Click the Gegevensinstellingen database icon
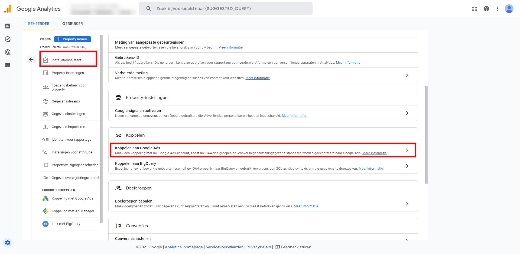The height and width of the screenshot is (254, 520). pos(45,114)
